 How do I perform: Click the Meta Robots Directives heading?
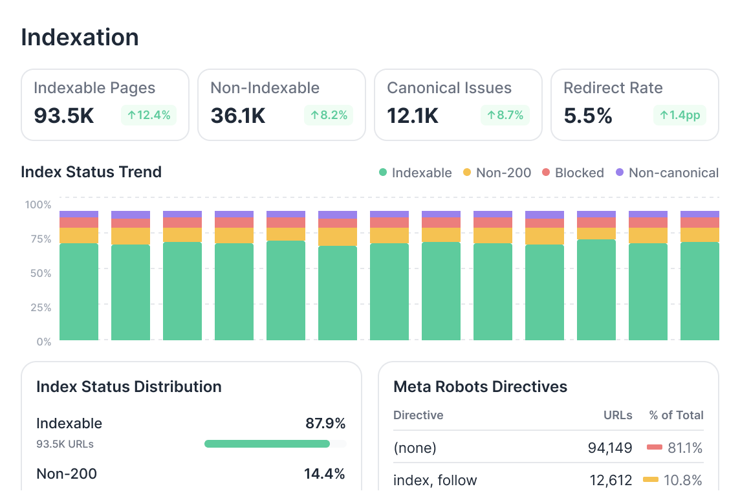tap(480, 387)
